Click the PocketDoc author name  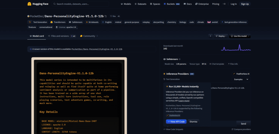[37, 16]
